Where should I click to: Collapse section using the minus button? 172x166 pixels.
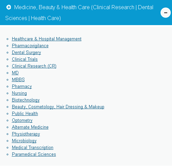click(166, 13)
